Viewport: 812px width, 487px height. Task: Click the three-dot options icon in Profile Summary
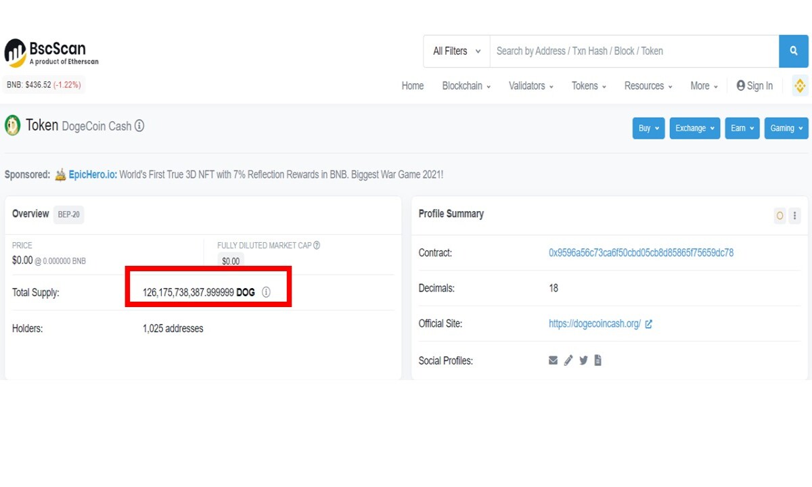pos(794,216)
